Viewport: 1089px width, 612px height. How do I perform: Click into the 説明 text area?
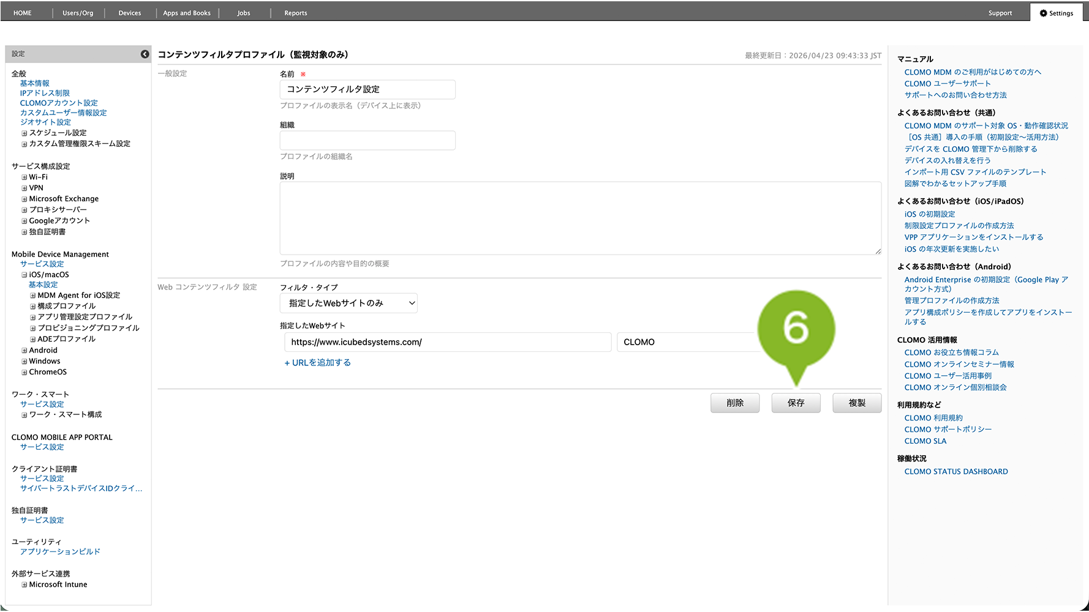pos(580,218)
